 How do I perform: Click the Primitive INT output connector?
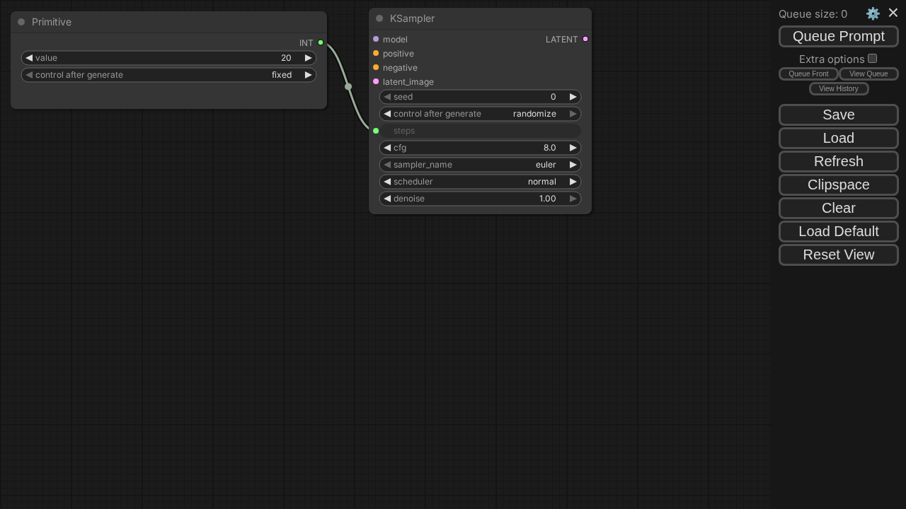(x=321, y=43)
